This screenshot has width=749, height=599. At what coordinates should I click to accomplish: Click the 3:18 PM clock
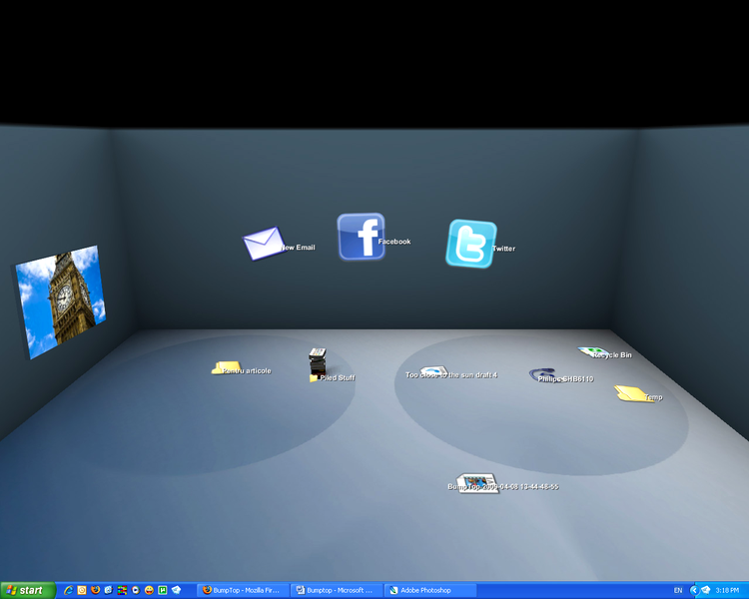pos(727,590)
